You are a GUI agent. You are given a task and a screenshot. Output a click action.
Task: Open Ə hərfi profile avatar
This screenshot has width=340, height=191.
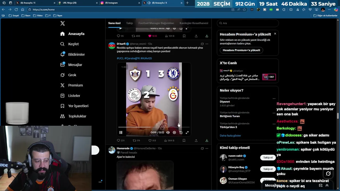click(x=112, y=46)
